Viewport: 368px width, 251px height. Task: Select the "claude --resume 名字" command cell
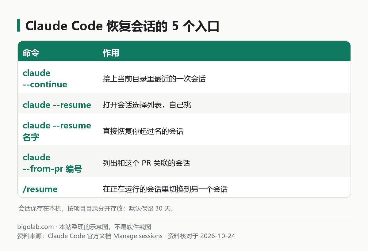[57, 131]
